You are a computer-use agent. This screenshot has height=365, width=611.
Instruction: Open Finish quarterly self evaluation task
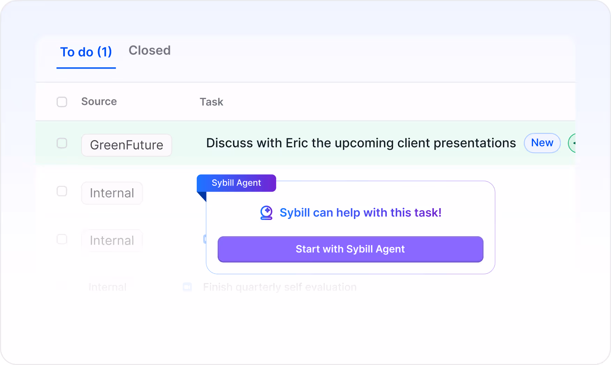[280, 287]
